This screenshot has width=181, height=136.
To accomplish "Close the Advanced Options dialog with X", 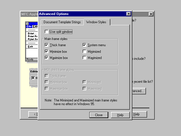I will [128, 14].
